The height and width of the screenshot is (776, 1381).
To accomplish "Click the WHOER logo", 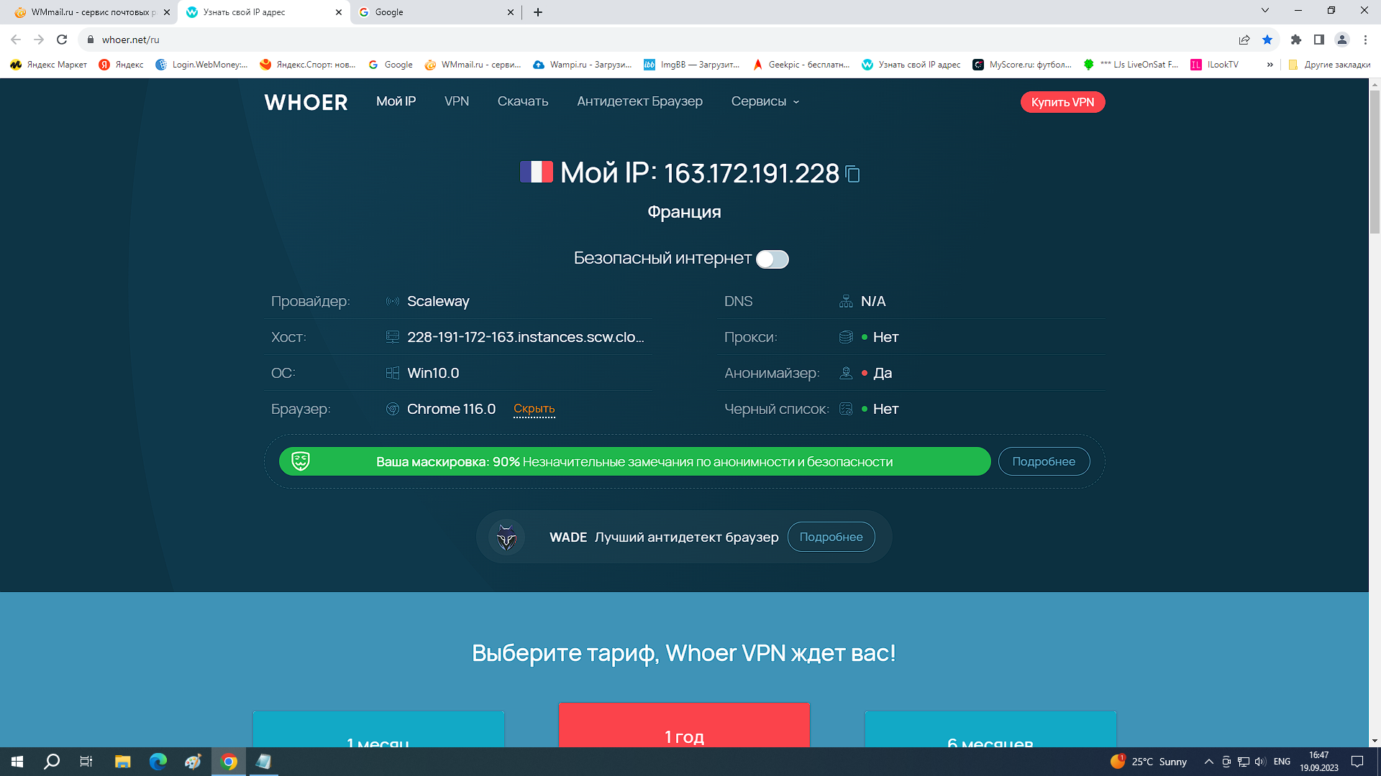I will pos(306,102).
